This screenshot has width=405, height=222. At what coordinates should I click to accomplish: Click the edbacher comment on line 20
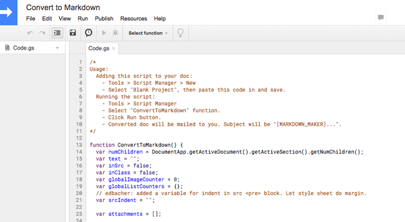pyautogui.click(x=231, y=193)
